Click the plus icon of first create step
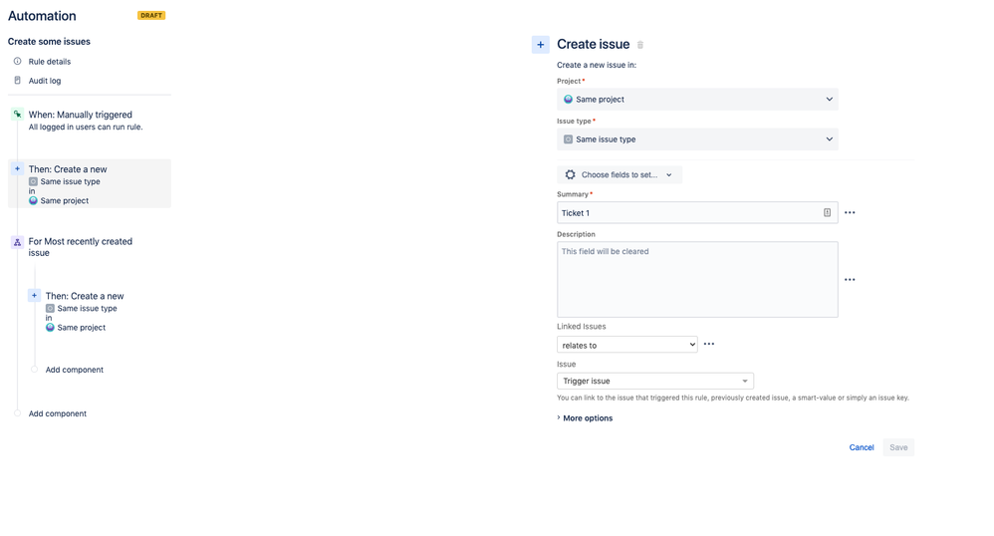This screenshot has width=994, height=536. (17, 168)
